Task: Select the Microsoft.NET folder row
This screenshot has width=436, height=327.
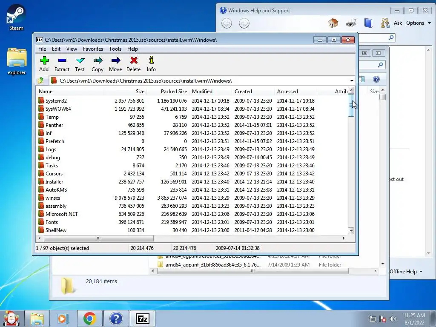Action: pyautogui.click(x=192, y=214)
